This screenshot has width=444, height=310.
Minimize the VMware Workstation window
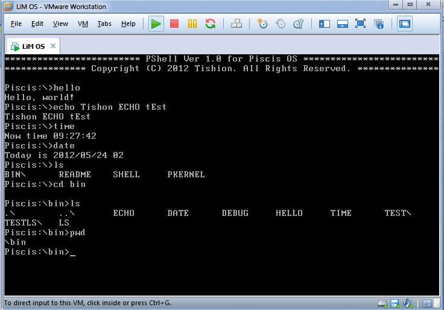tap(396, 5)
